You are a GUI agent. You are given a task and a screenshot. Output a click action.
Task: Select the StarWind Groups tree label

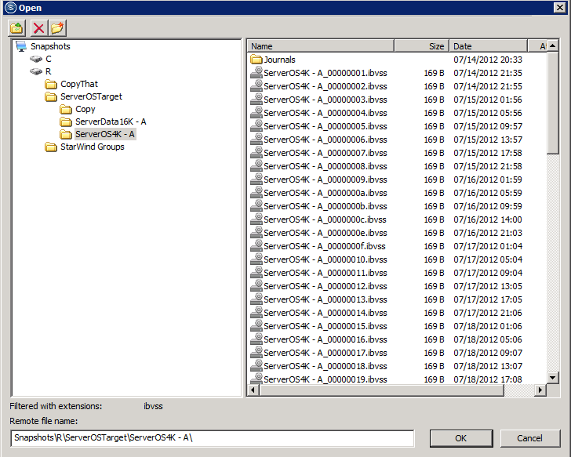coord(92,147)
